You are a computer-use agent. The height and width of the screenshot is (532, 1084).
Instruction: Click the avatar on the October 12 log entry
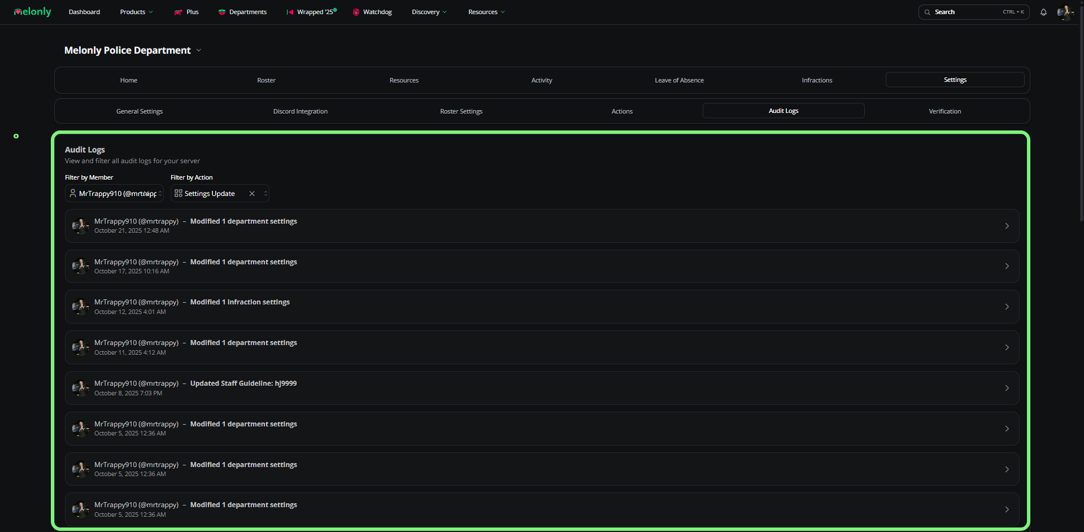click(80, 307)
